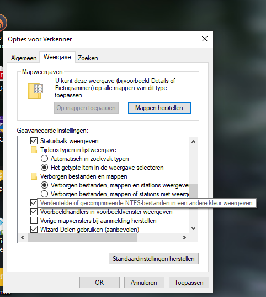Click scroll up arrow in settings list
266x297 pixels.
[193, 142]
